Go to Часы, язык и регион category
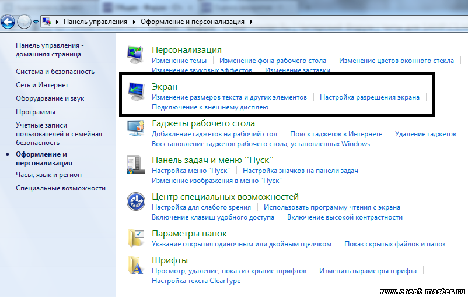This screenshot has width=468, height=297. pyautogui.click(x=48, y=175)
